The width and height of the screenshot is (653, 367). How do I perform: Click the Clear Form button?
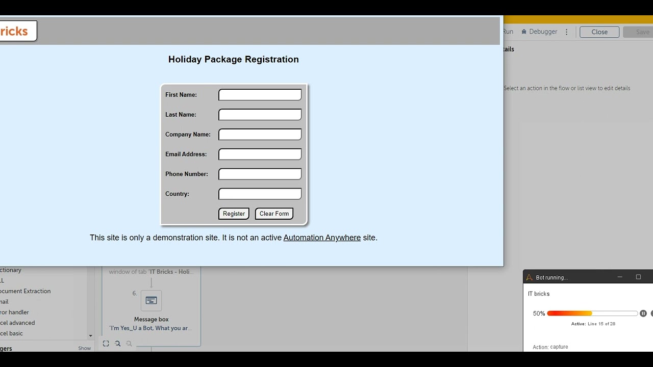pos(274,214)
